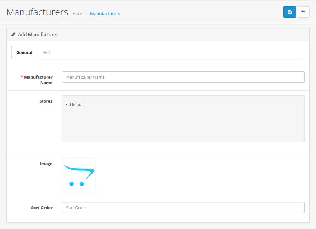Click the Image field label
Image resolution: width=316 pixels, height=229 pixels.
pyautogui.click(x=46, y=164)
